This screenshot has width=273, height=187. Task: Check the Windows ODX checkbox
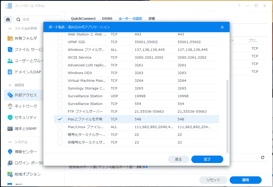(x=60, y=73)
